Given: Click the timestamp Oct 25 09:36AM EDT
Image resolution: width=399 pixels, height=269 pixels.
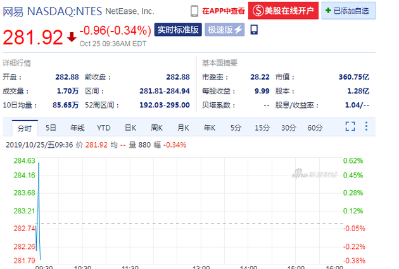Looking at the screenshot, I should click(x=113, y=44).
